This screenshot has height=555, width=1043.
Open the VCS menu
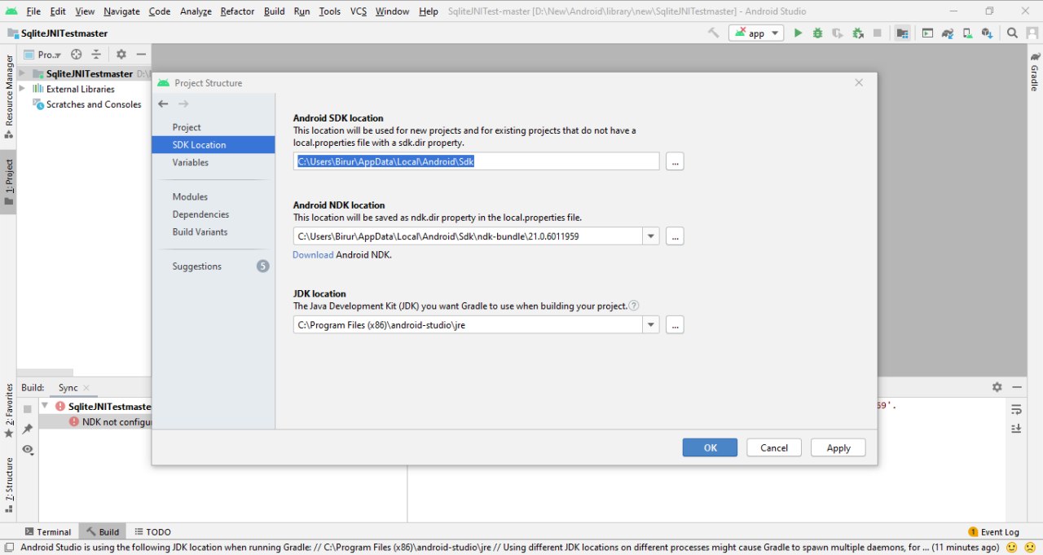[359, 11]
